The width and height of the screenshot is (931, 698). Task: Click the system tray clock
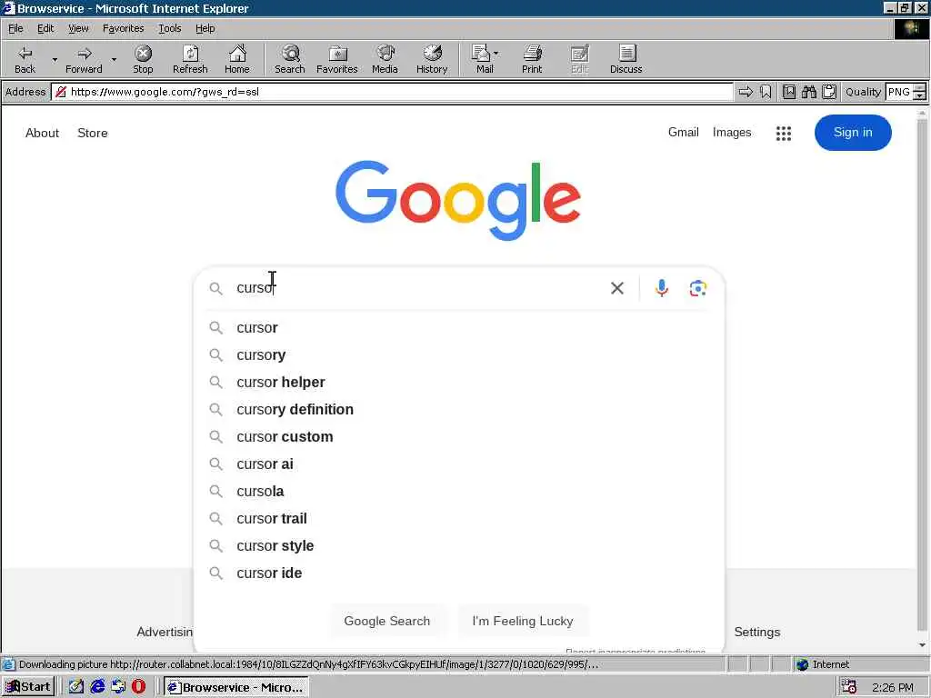click(893, 687)
